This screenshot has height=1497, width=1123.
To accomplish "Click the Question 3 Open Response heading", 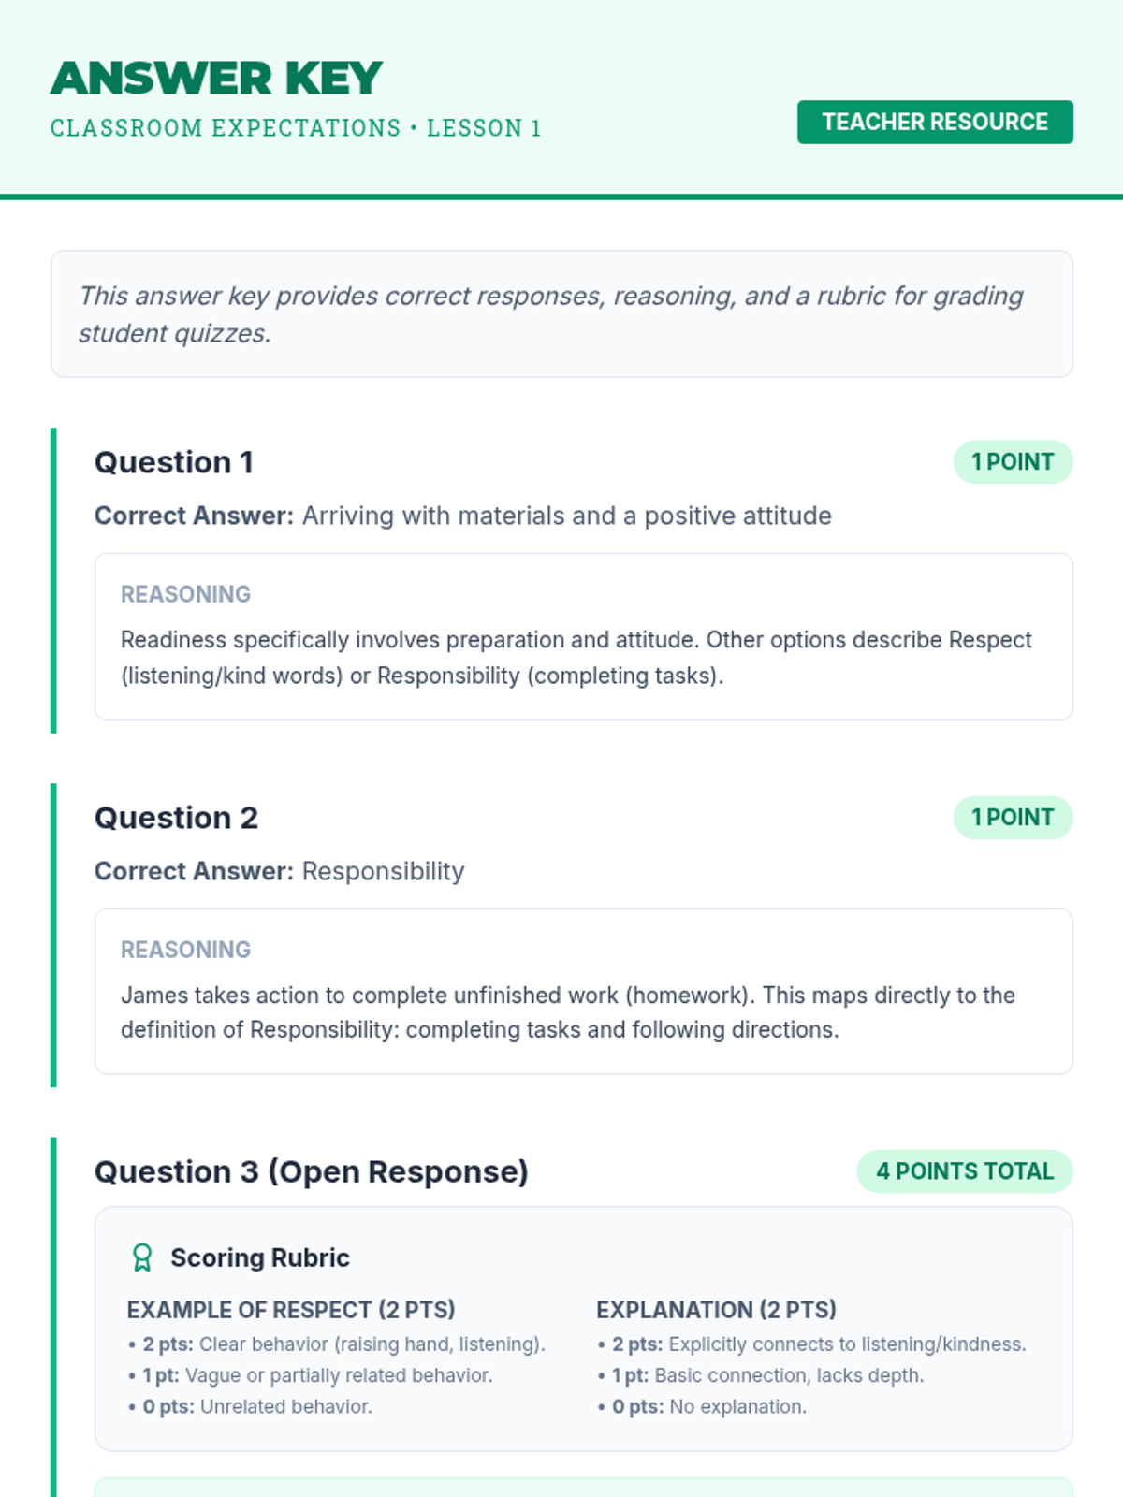I will coord(312,1171).
